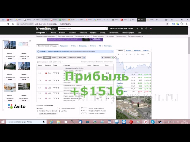Viewport: 190px width, 142px height.
Task: Select the Форекс tab in quotes widget
Action: (129, 51)
